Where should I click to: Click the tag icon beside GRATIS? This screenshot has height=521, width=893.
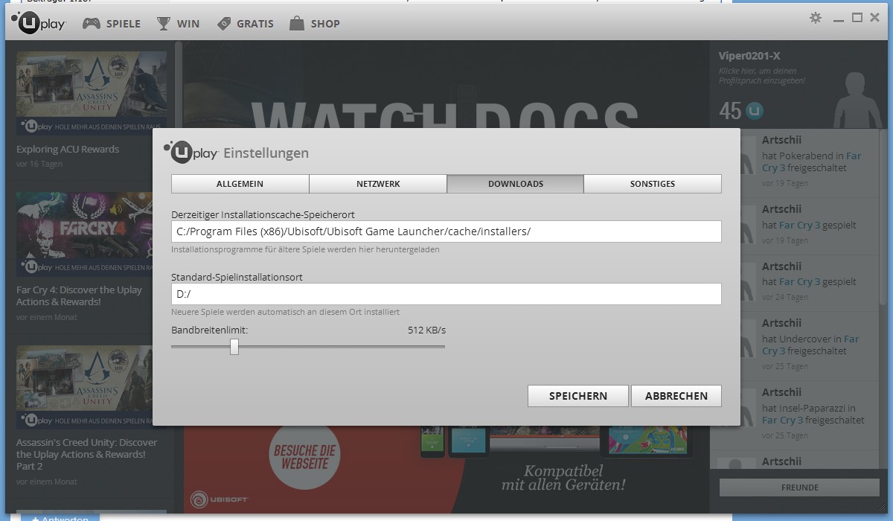tap(224, 24)
